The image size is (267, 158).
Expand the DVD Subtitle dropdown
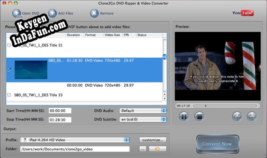(143, 119)
